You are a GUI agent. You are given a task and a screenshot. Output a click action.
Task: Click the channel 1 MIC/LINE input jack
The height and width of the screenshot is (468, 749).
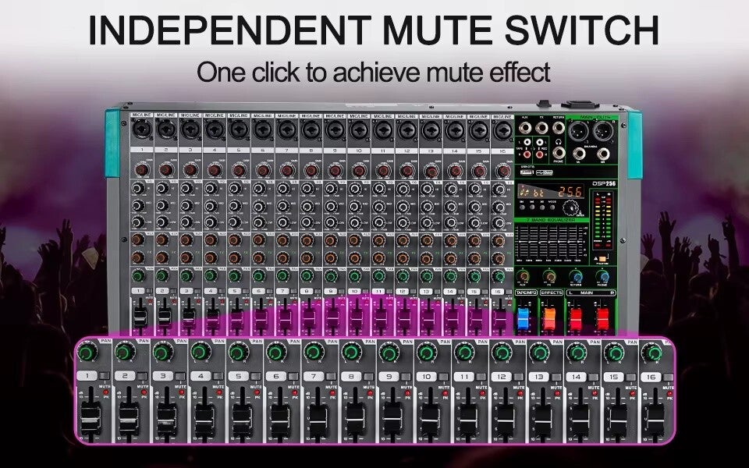click(x=141, y=128)
